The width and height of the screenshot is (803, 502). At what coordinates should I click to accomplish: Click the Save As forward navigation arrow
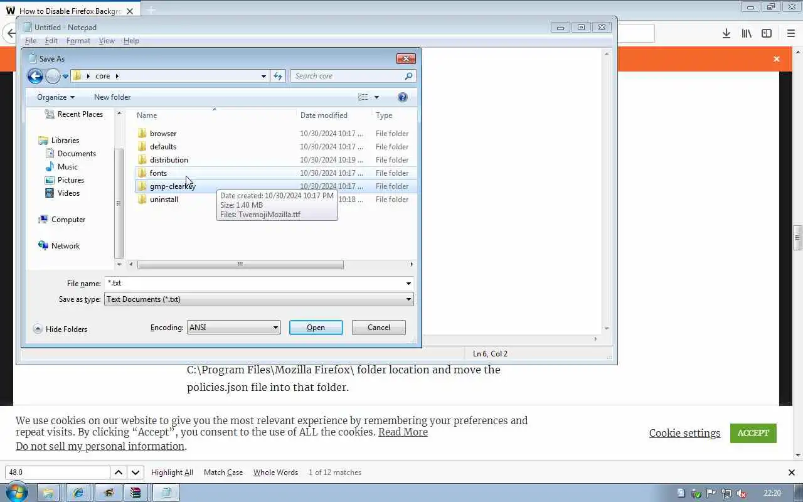tap(53, 76)
